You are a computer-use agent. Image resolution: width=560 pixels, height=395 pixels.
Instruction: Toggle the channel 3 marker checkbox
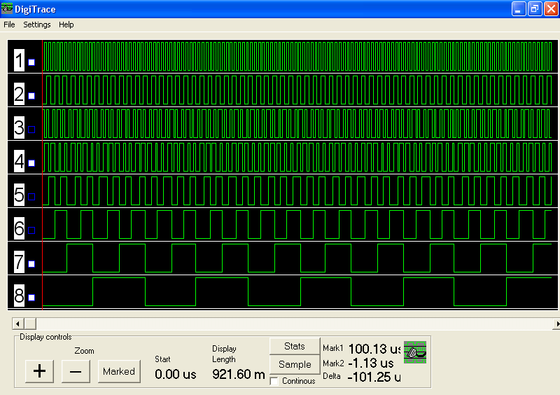[x=31, y=130]
